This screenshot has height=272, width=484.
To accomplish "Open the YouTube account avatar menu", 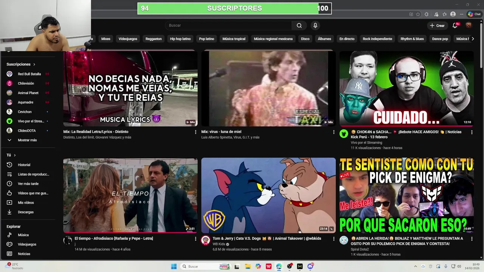I will point(468,25).
